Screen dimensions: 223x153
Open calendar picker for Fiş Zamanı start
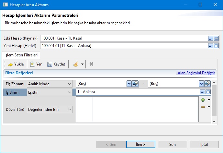[x=135, y=84]
